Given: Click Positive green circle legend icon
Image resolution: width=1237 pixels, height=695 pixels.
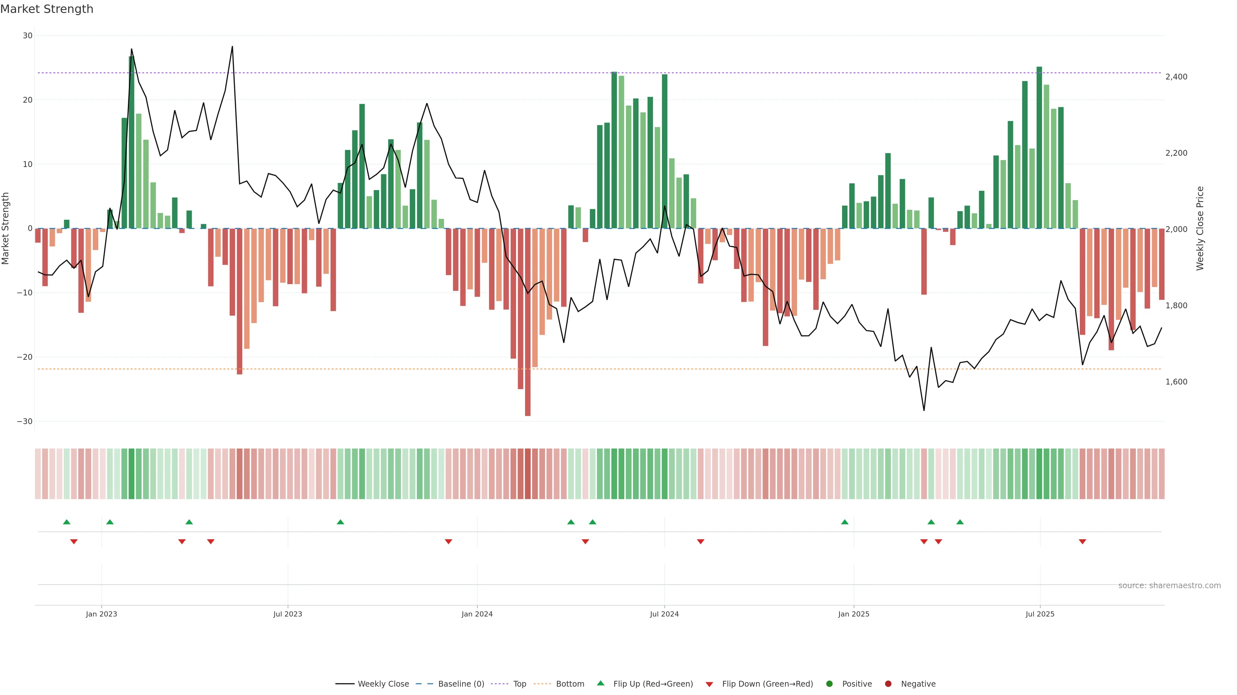Looking at the screenshot, I should [x=829, y=684].
